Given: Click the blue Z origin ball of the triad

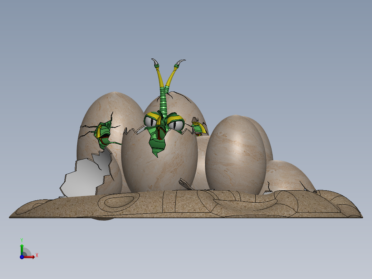Looking at the screenshot, I should [x=22, y=257].
